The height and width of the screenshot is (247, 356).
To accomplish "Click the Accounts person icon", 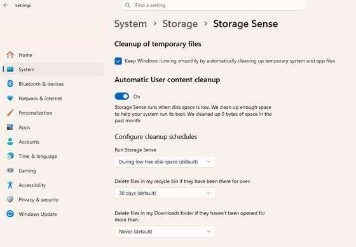I will coord(10,141).
